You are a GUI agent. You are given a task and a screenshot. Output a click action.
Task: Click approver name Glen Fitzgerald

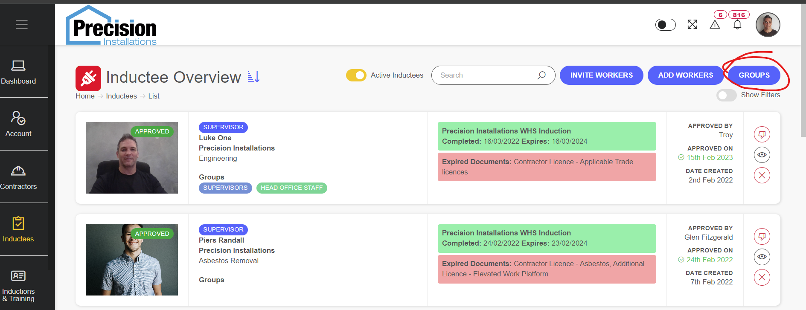pos(709,237)
